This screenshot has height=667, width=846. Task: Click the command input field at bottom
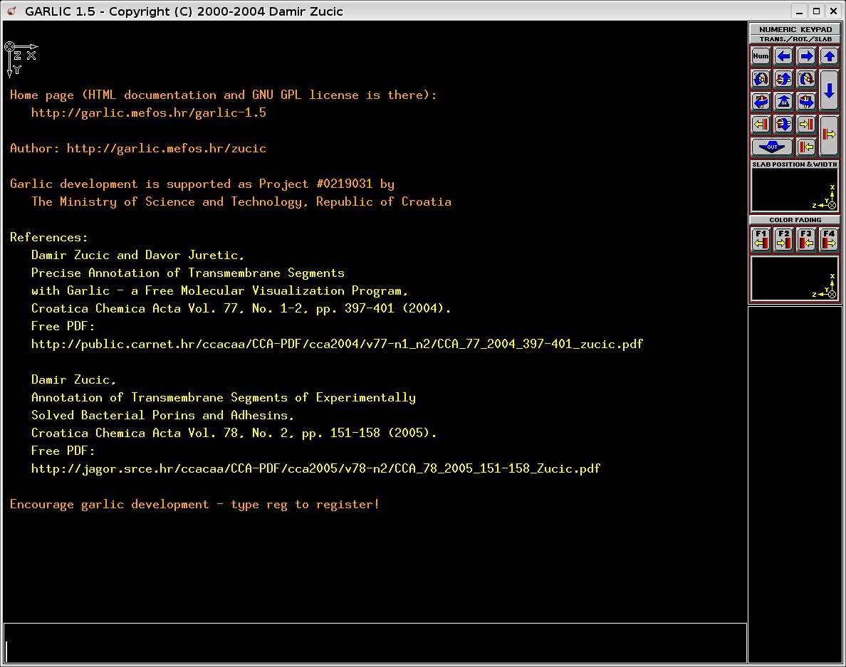[x=375, y=644]
